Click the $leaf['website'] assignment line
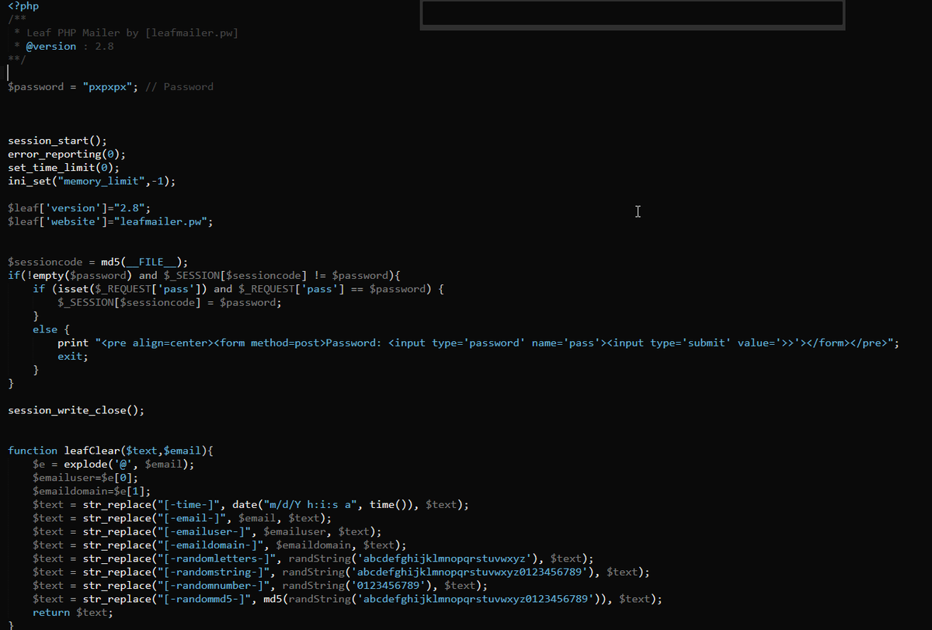Screen dimensions: 932x630 [x=110, y=221]
